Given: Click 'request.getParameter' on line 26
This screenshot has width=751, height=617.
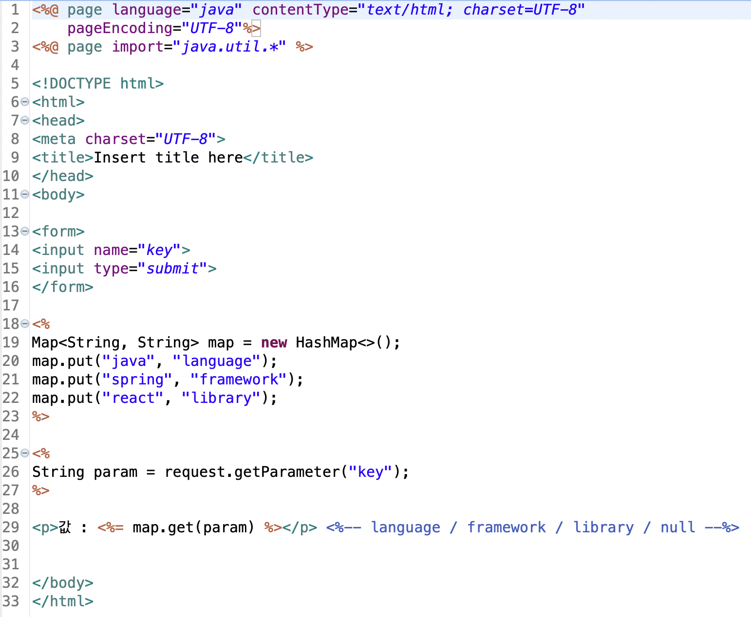Looking at the screenshot, I should tap(252, 472).
